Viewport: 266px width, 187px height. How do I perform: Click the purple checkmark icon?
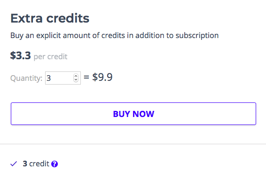[14, 164]
